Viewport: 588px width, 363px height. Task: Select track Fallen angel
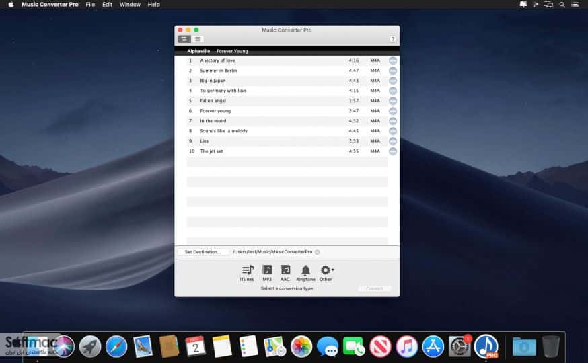pyautogui.click(x=287, y=101)
